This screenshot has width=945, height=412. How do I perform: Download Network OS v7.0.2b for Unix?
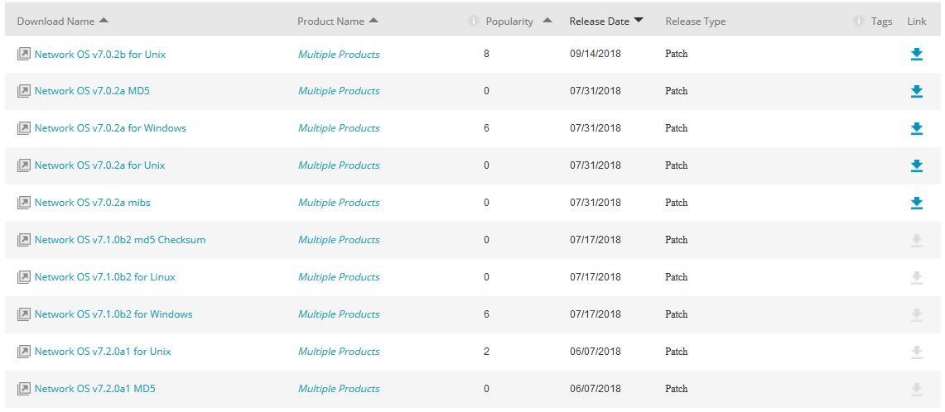point(916,55)
